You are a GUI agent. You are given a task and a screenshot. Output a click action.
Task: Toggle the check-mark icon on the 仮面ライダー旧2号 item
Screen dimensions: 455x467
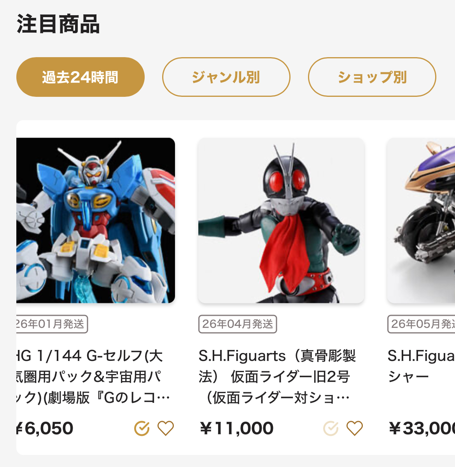(x=331, y=429)
